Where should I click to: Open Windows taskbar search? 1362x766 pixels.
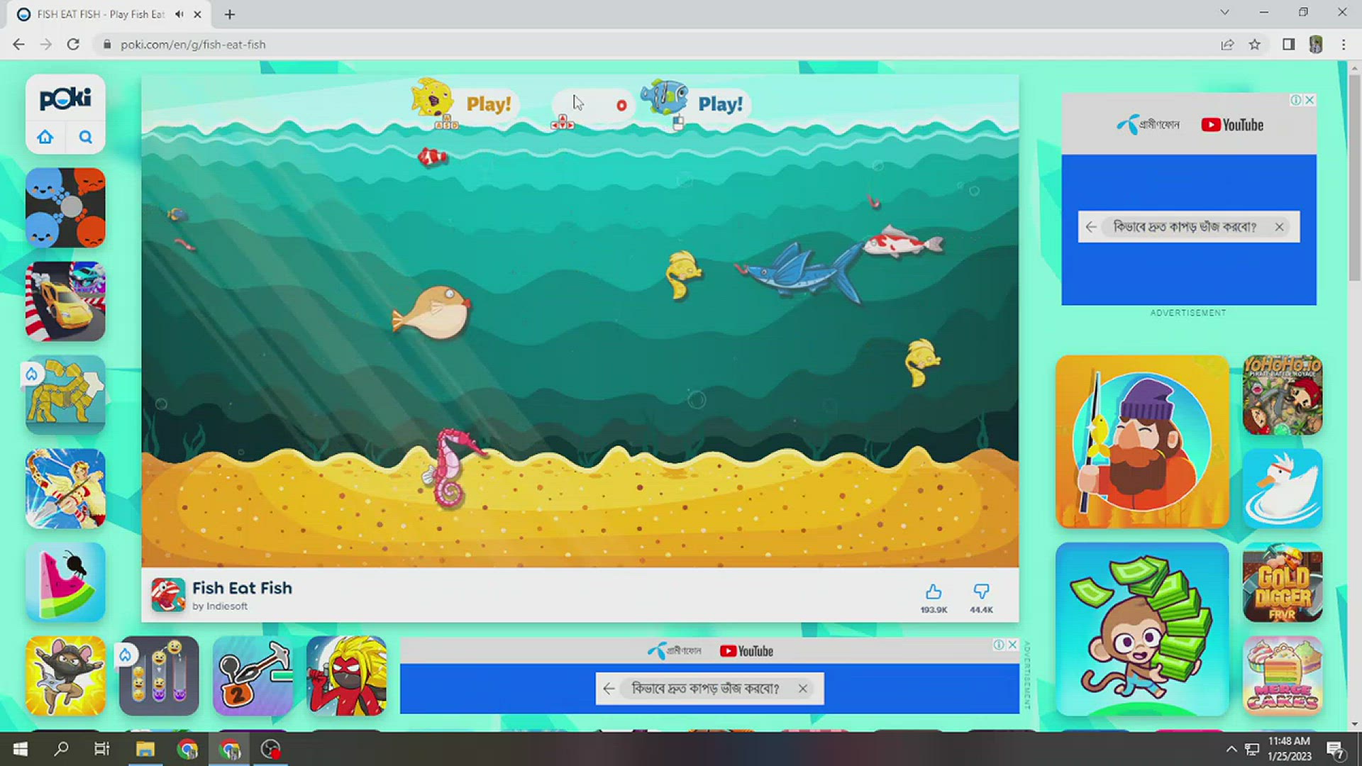click(x=62, y=749)
